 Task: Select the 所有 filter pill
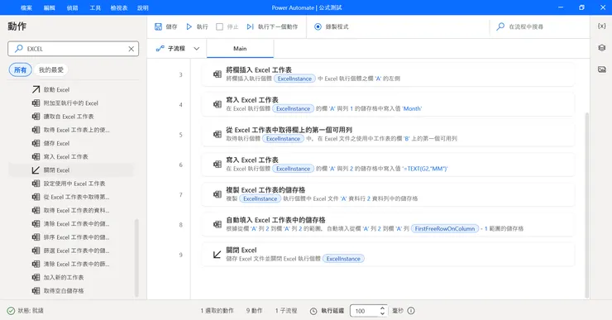21,69
